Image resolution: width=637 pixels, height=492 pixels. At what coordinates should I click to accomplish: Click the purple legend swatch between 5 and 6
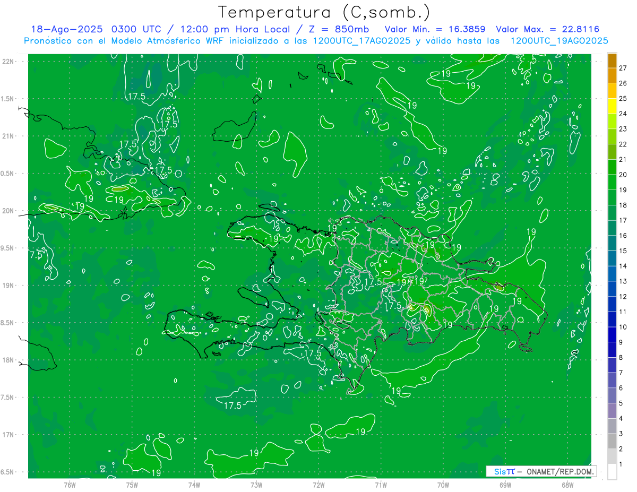coord(612,395)
